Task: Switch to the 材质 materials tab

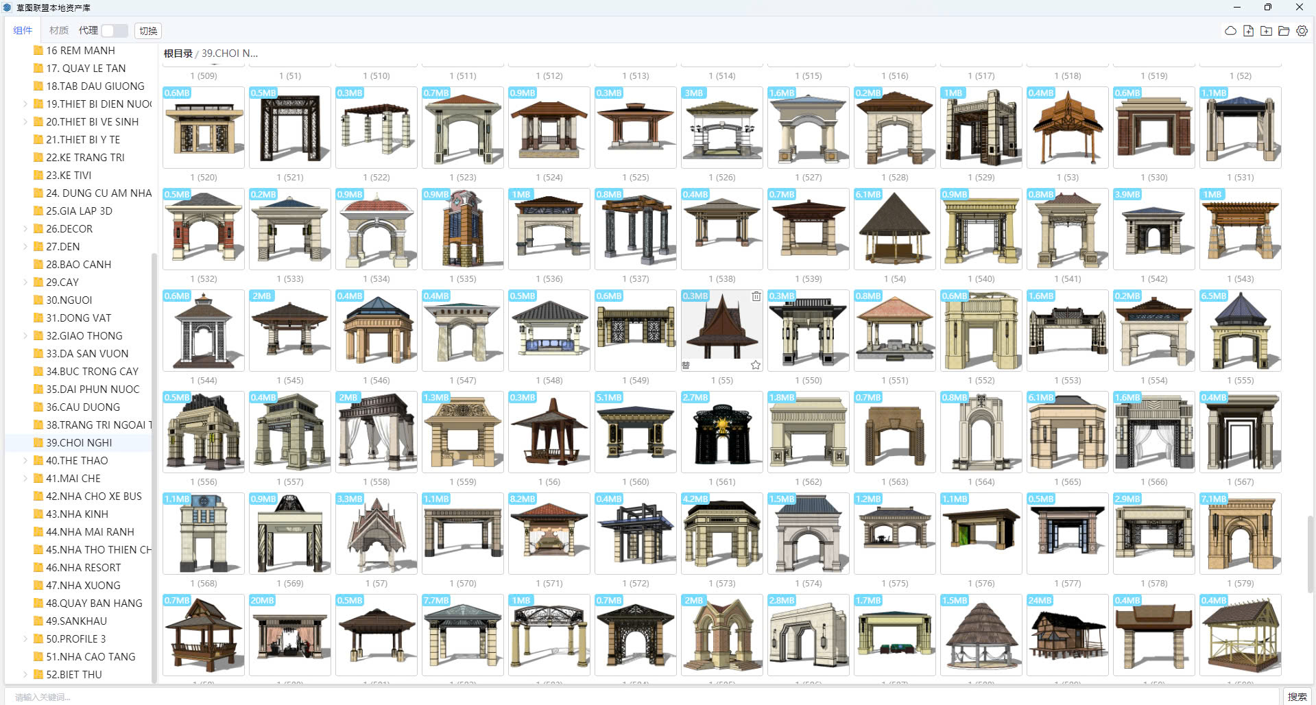Action: [59, 31]
